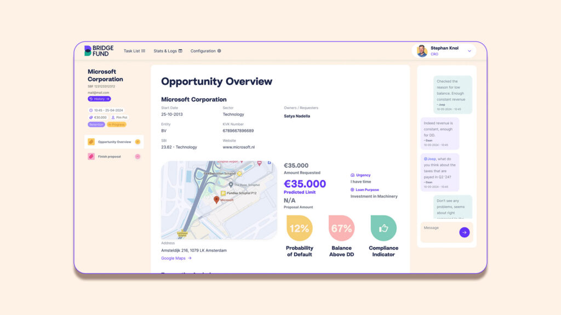Click the Stats & Logs panel icon
The image size is (561, 315).
tap(180, 51)
